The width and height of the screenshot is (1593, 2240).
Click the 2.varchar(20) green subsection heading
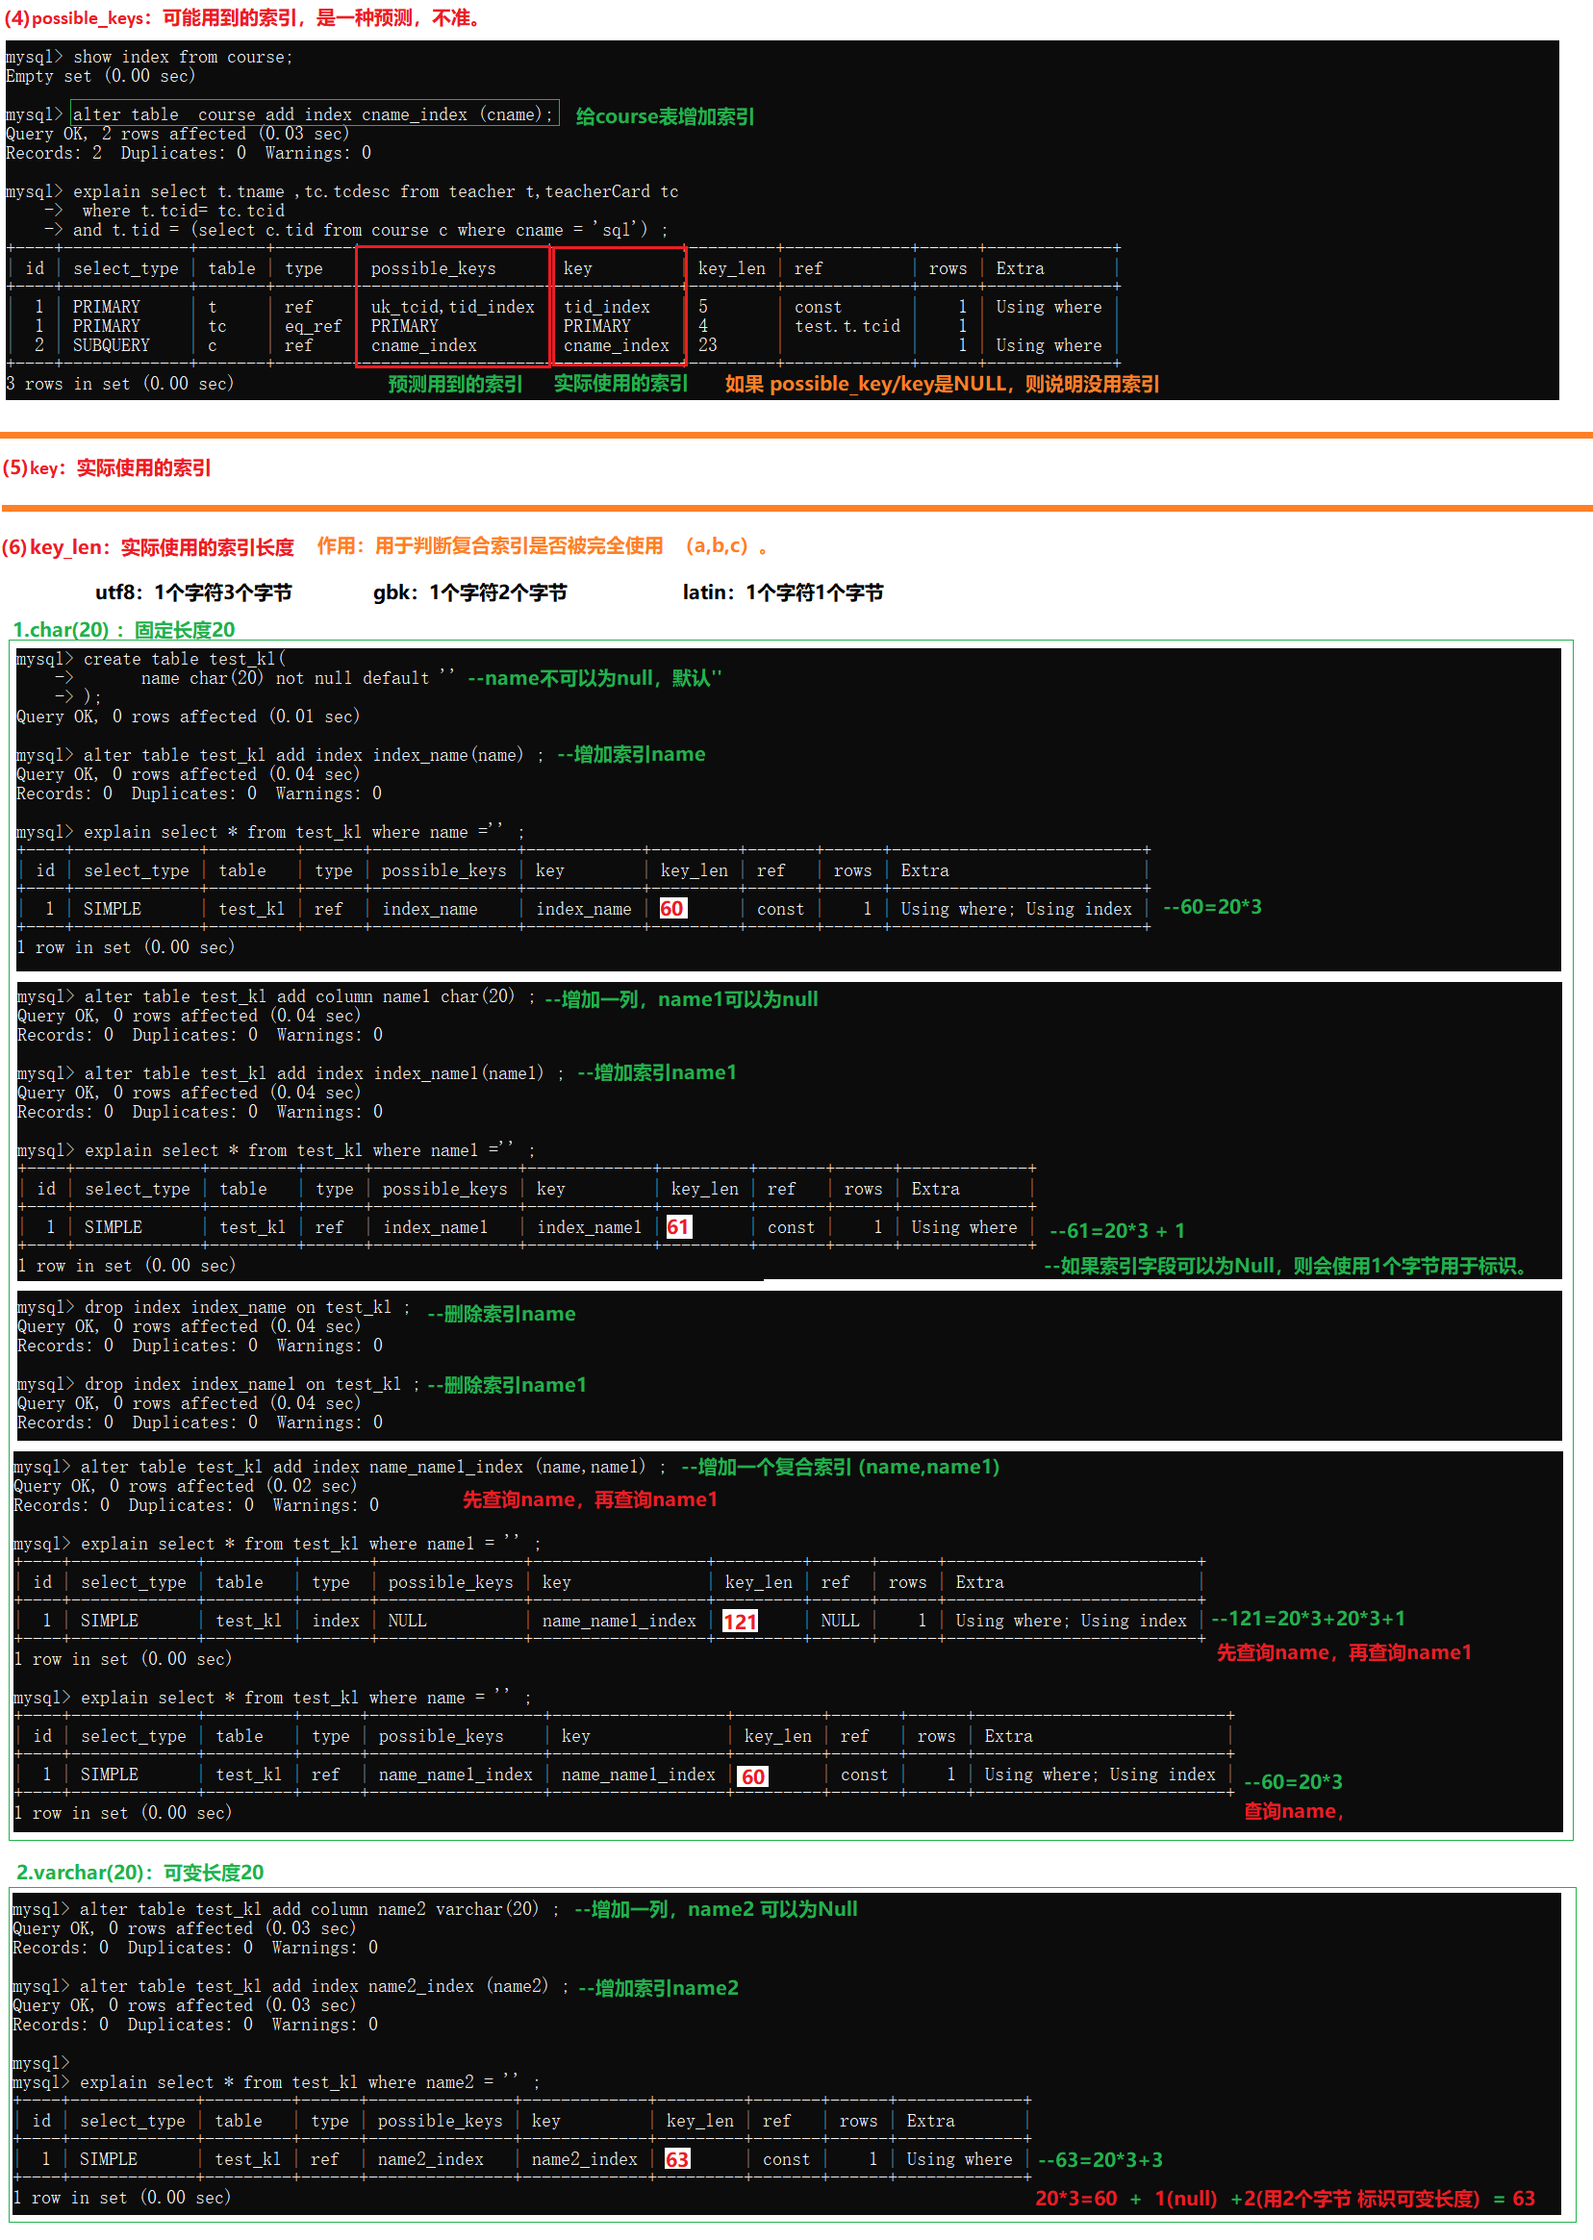[x=140, y=1873]
